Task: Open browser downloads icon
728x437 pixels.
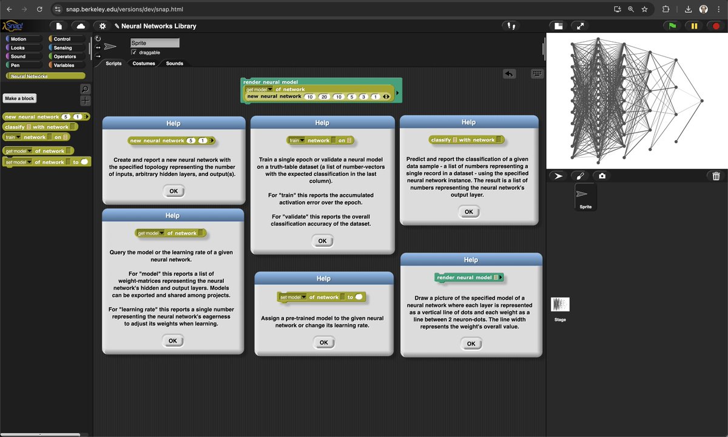Action: point(688,9)
